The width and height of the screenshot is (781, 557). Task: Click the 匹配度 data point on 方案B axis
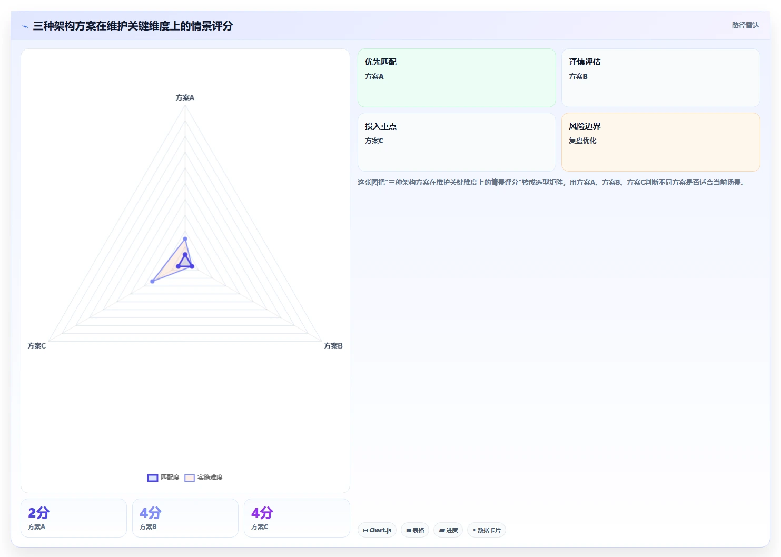click(x=192, y=266)
